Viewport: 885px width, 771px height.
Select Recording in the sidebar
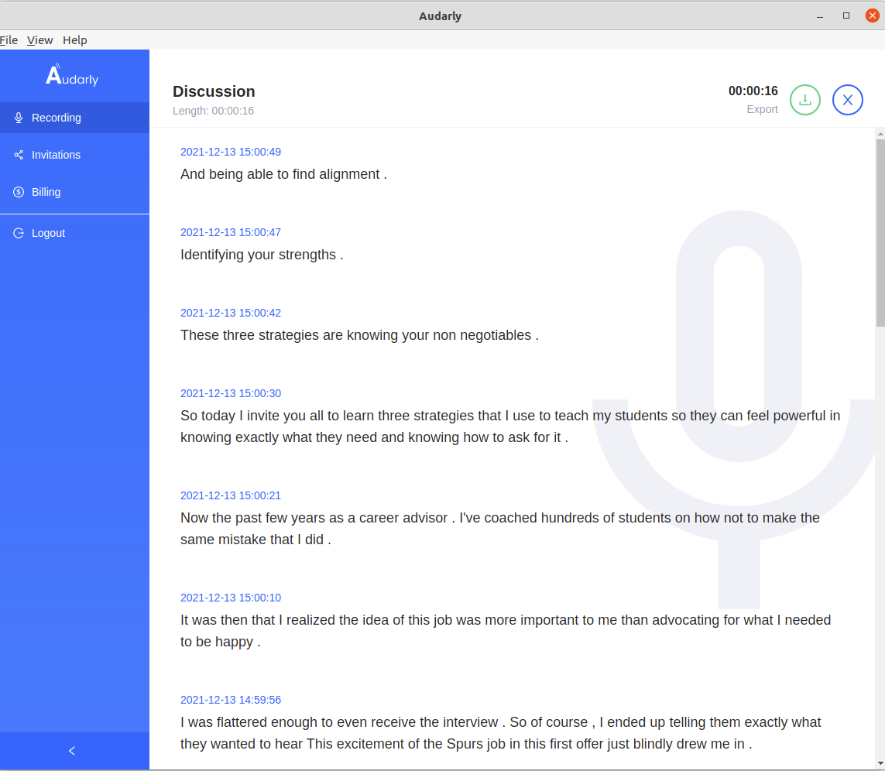(74, 118)
